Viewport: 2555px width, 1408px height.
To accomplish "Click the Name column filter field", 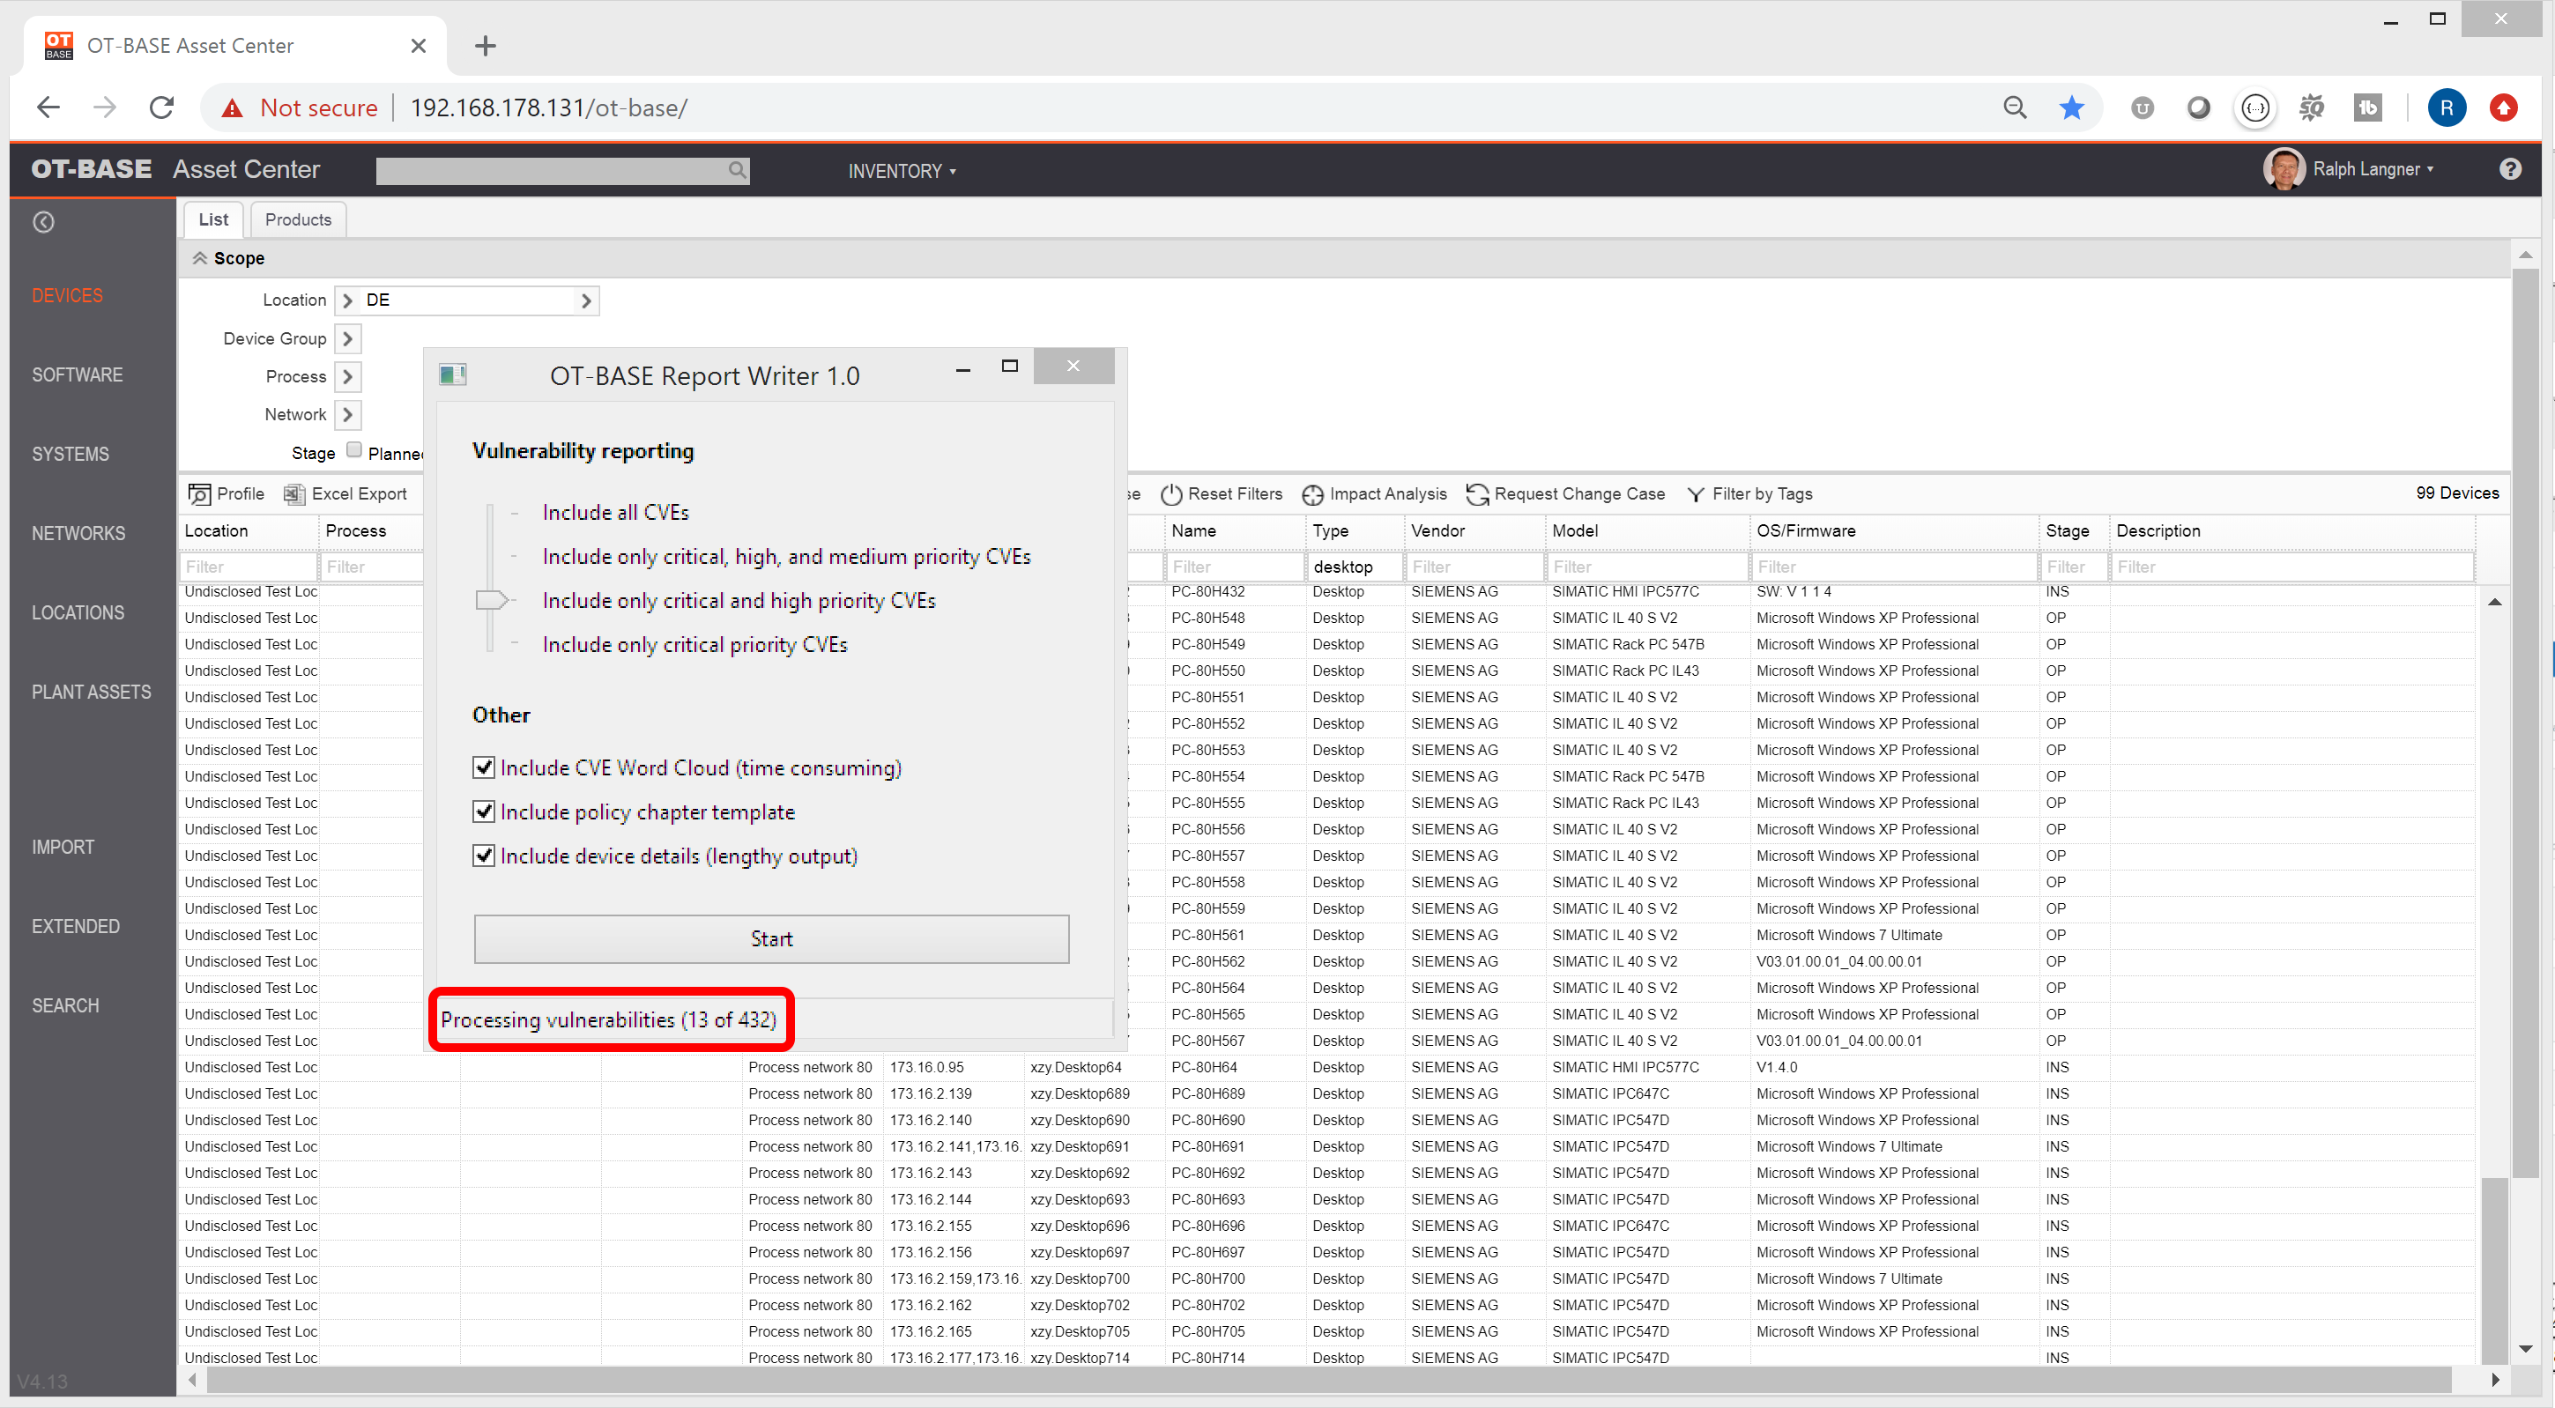I will (x=1235, y=567).
